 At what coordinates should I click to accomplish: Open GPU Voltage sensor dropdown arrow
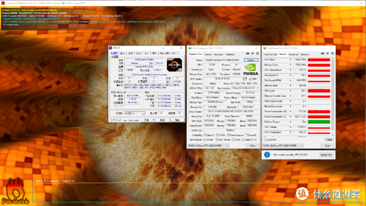290,127
